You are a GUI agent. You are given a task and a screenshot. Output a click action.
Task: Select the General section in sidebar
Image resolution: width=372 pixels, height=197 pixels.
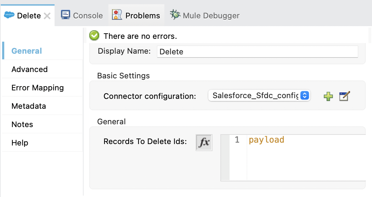point(27,51)
